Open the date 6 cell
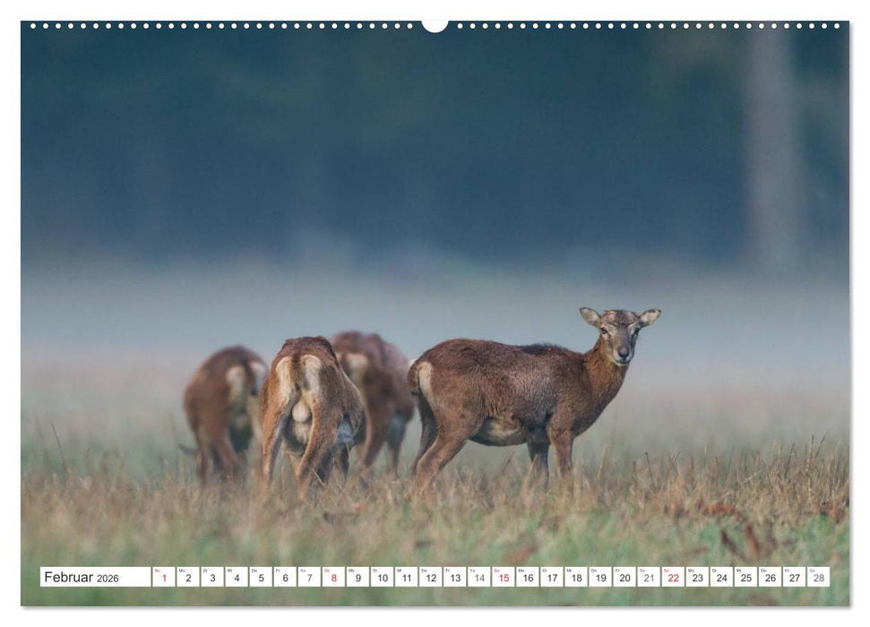Screen dimensions: 870x627 pyautogui.click(x=287, y=580)
